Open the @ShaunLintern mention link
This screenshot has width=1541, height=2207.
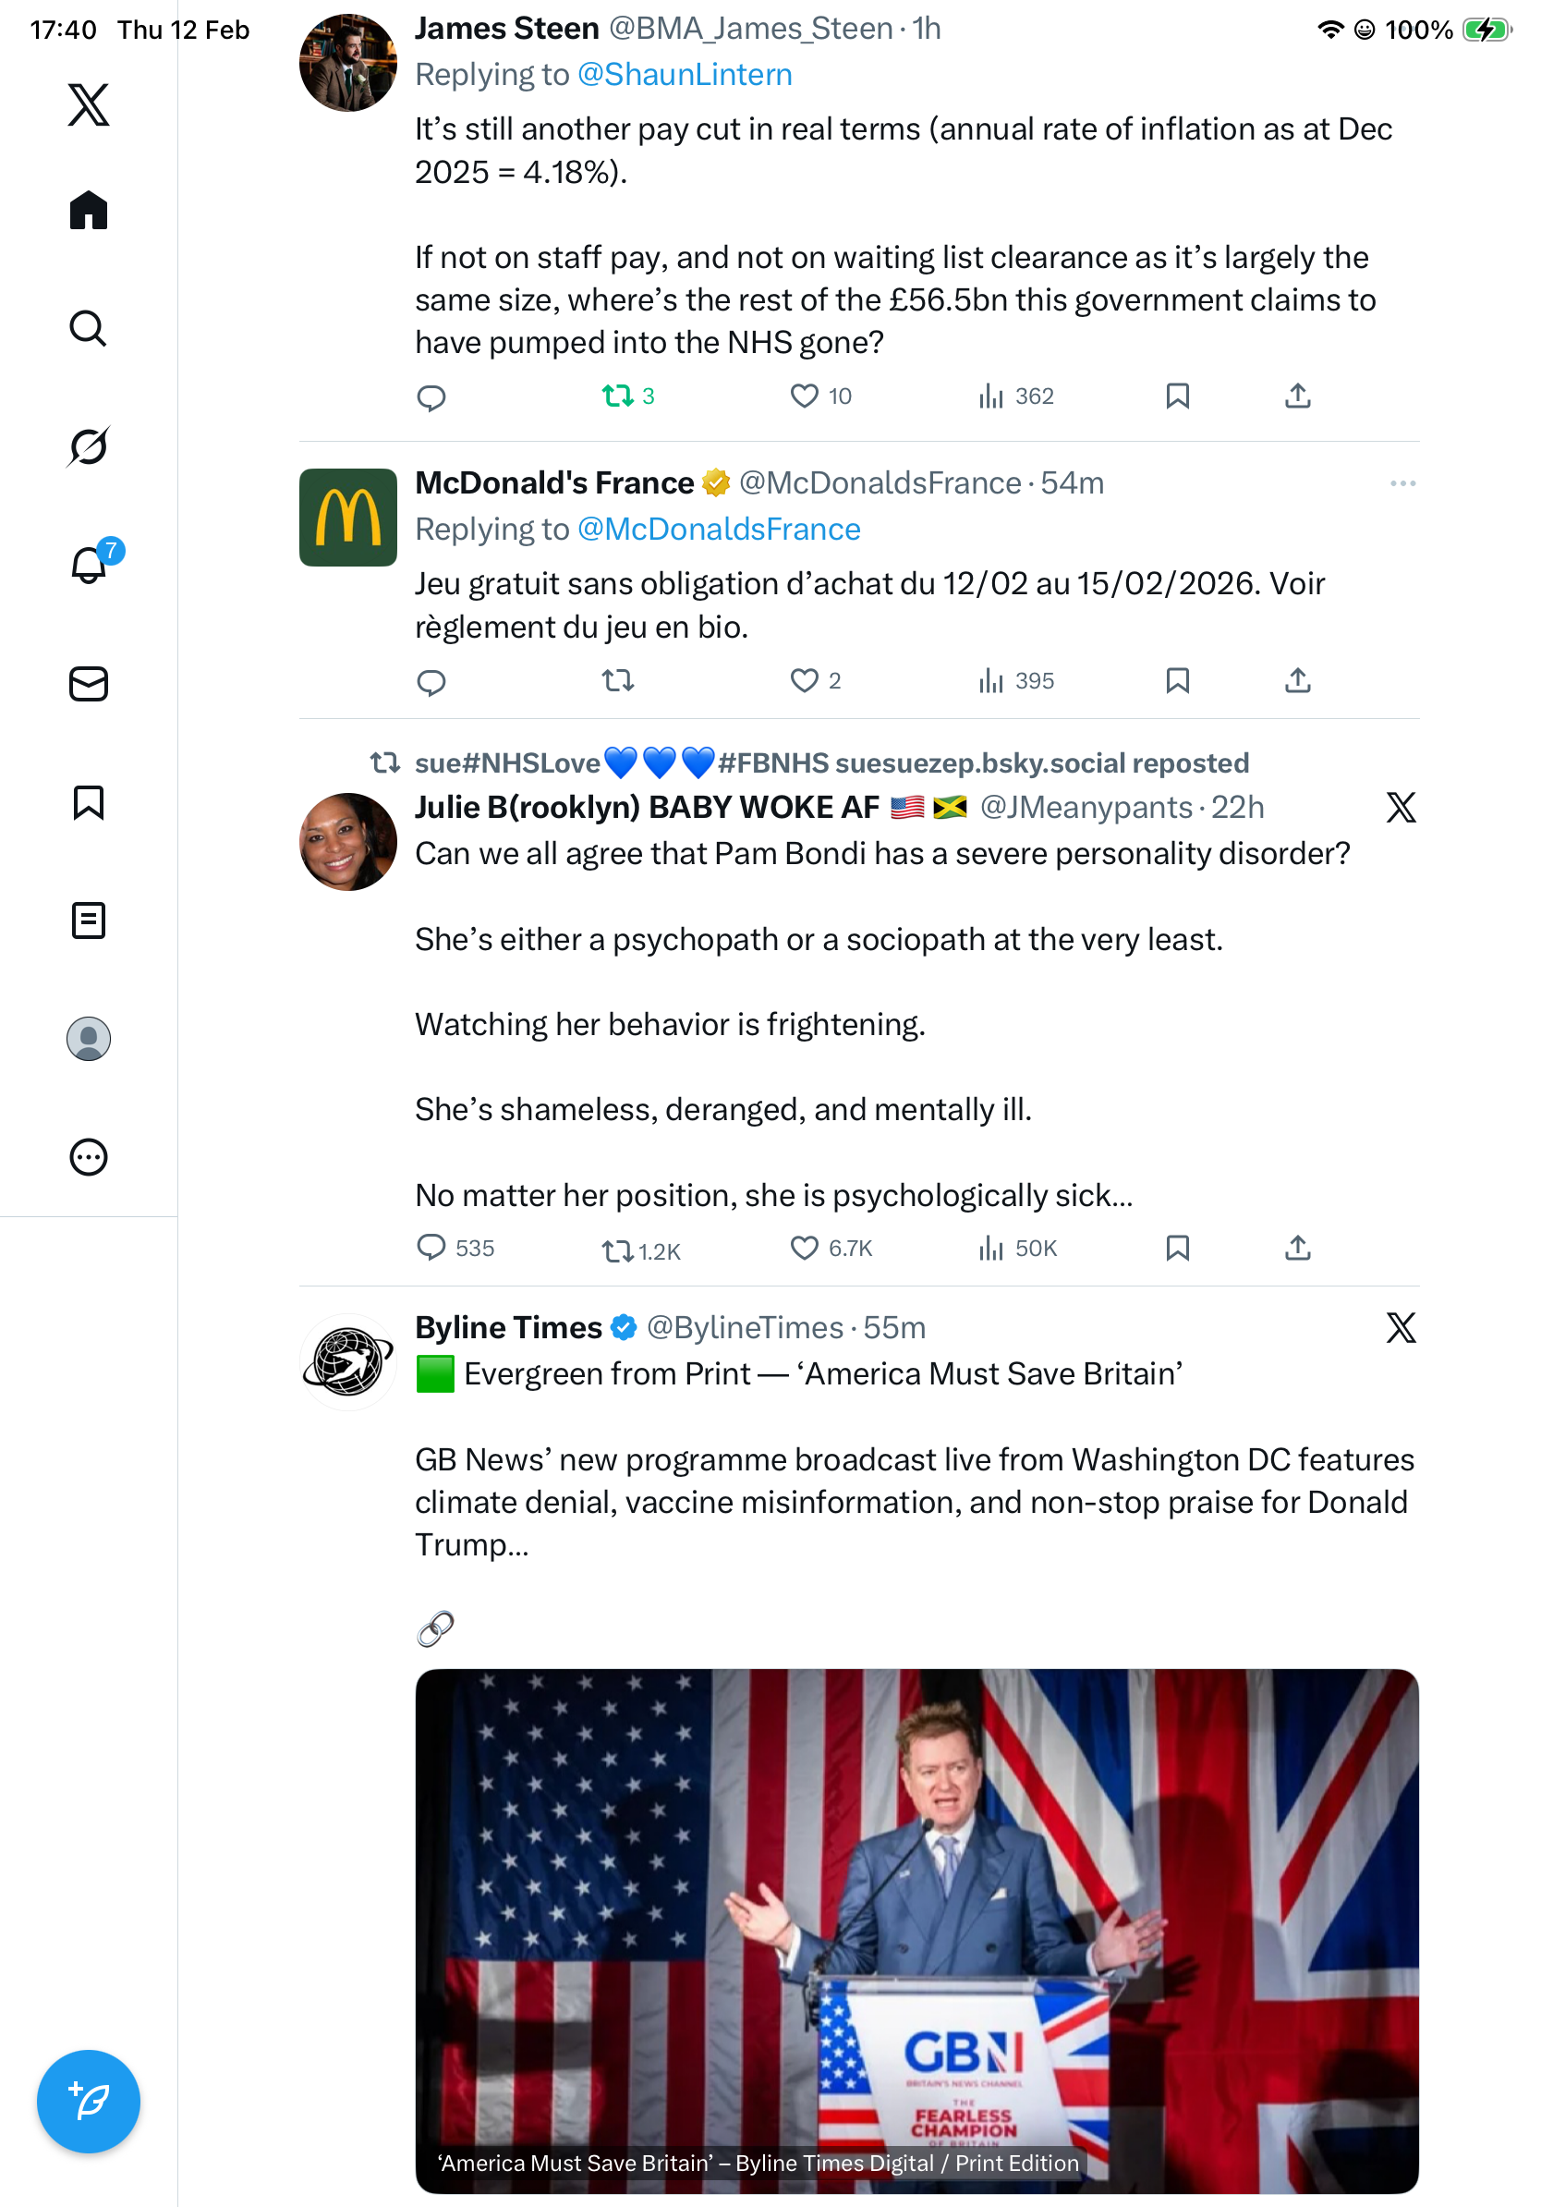click(684, 74)
